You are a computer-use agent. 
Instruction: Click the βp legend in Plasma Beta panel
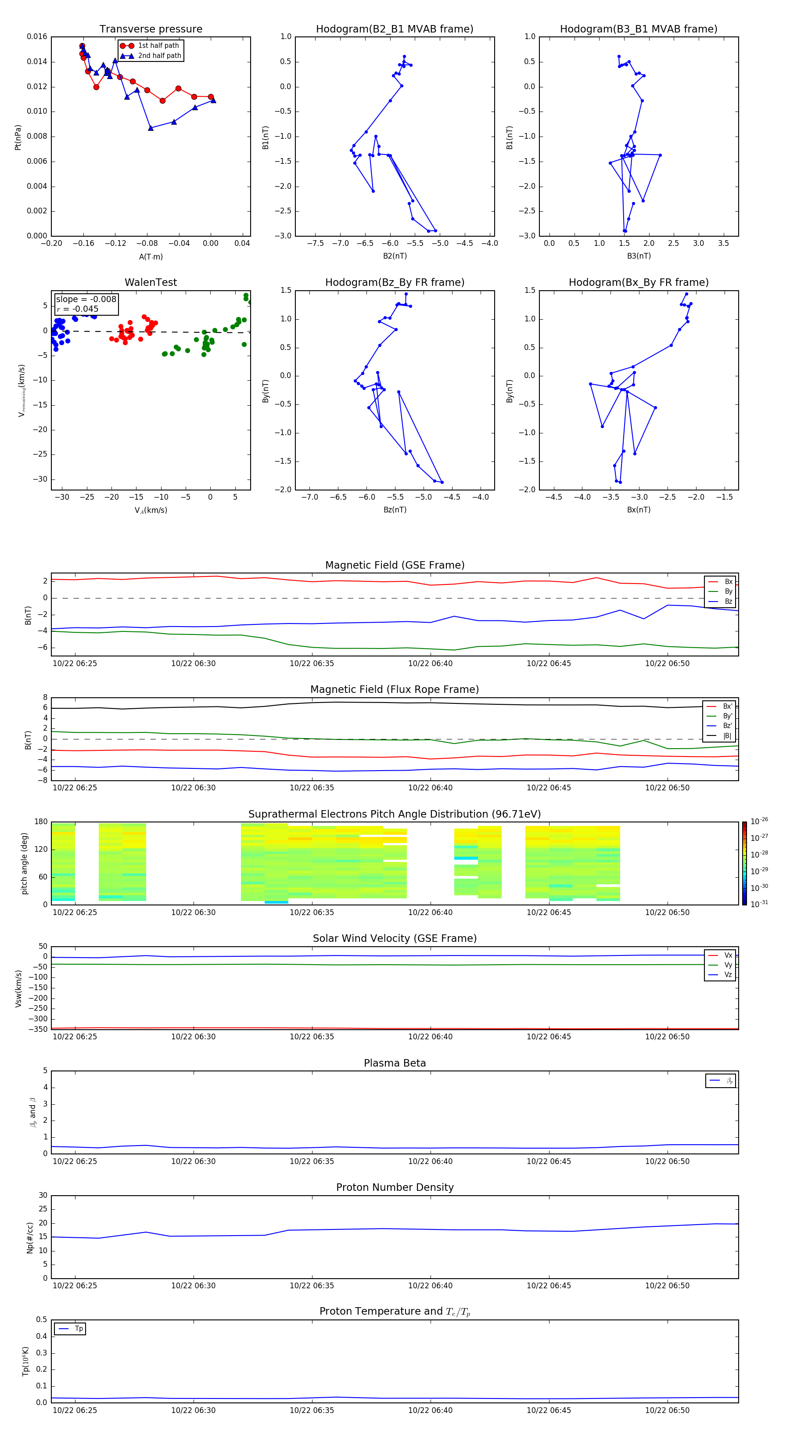tap(721, 1081)
